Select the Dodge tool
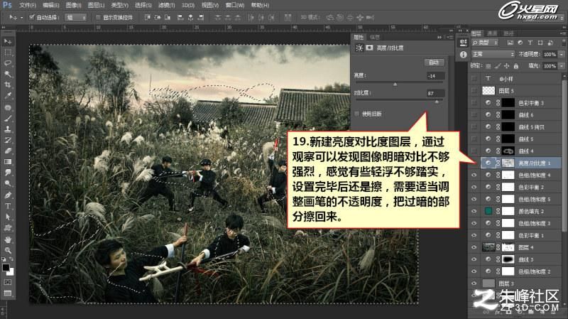This screenshot has height=319, width=568. click(8, 183)
